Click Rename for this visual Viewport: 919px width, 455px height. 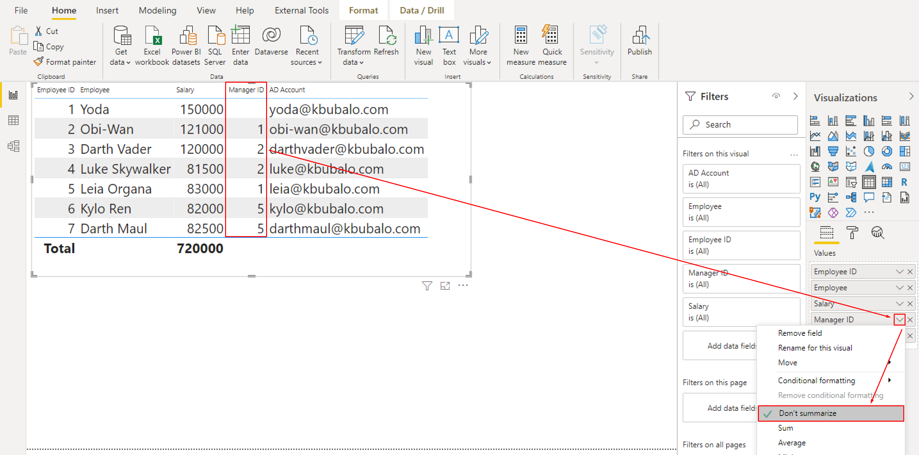point(815,348)
